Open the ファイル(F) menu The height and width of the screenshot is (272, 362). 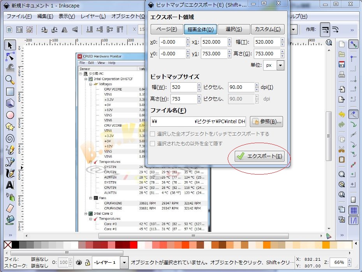(x=19, y=16)
